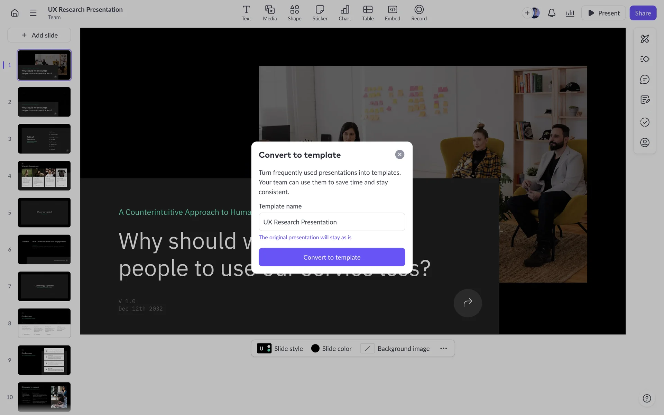Click the Add slide button
The width and height of the screenshot is (664, 415).
coord(39,35)
